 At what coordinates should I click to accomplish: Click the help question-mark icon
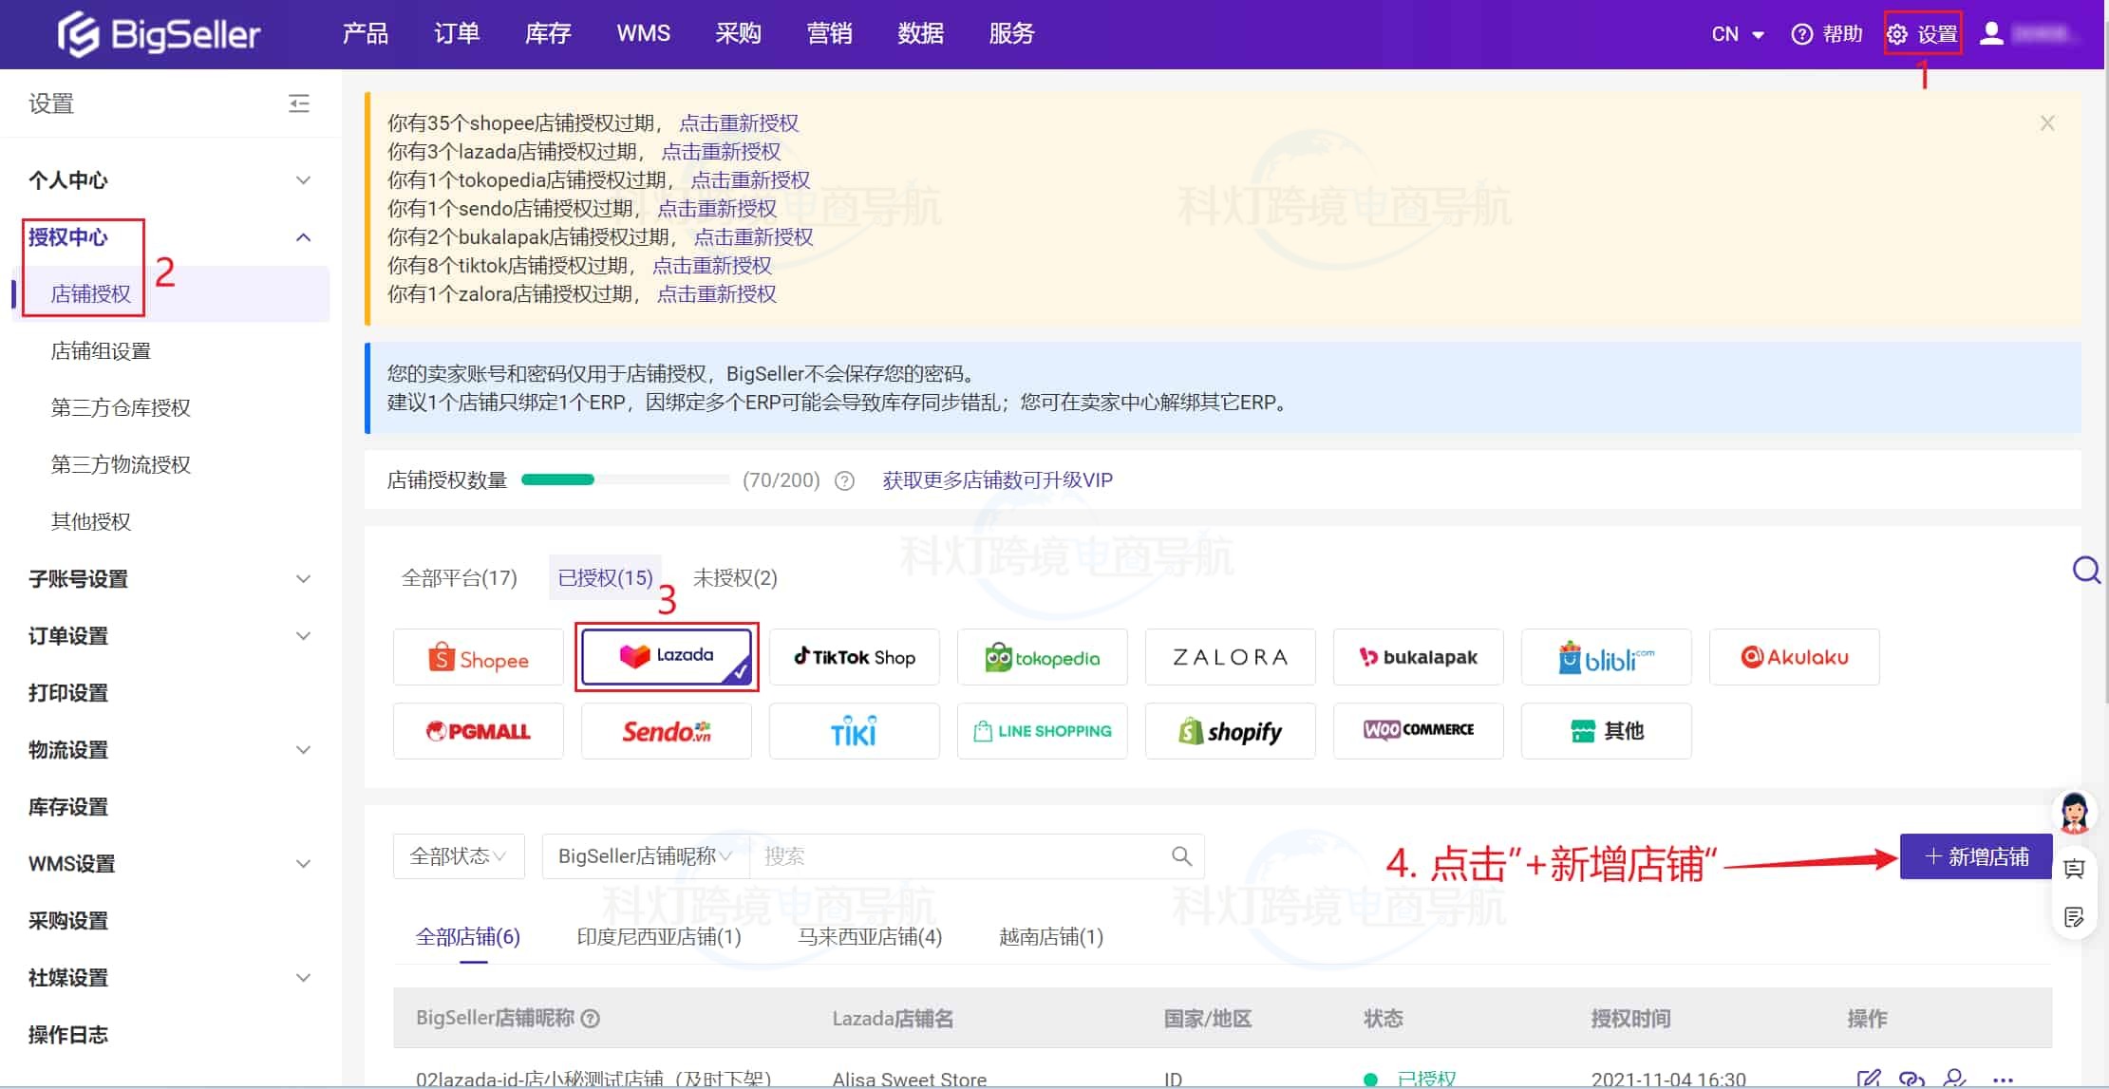coord(1801,34)
